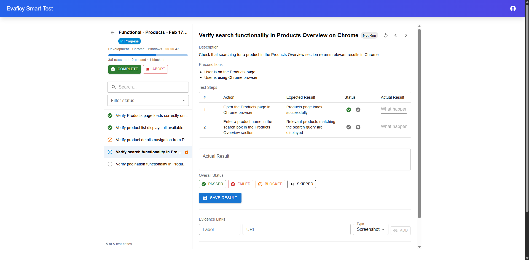Viewport: 529px width, 260px height.
Task: Mark step 1 as failed with X icon
Action: point(358,110)
